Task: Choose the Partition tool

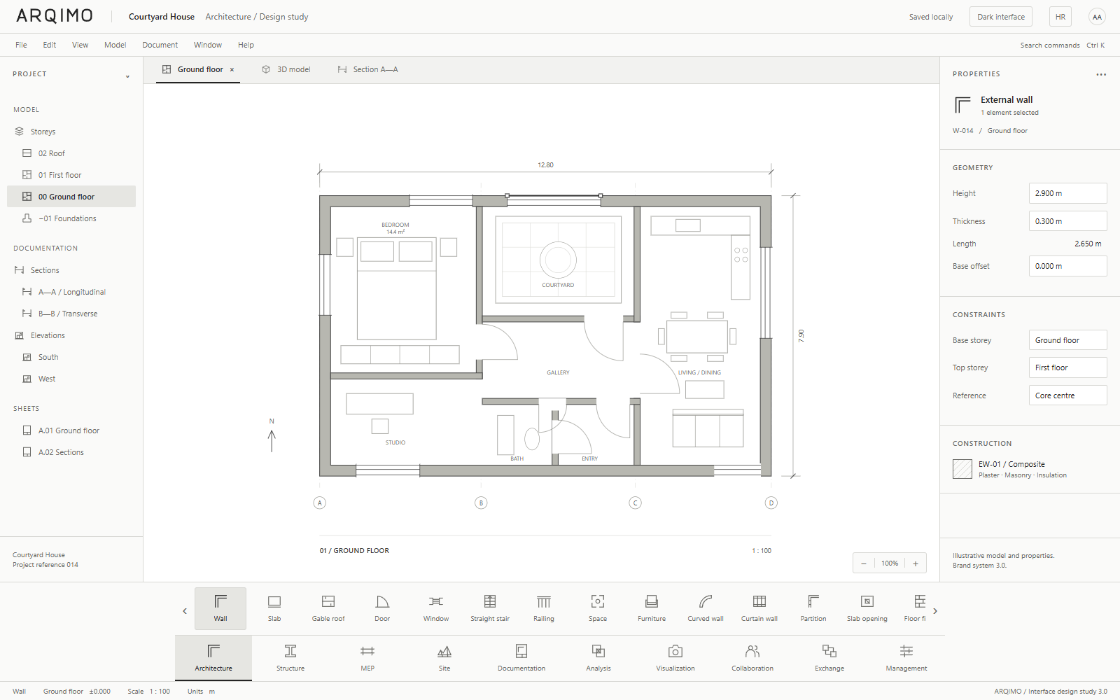Action: point(813,608)
